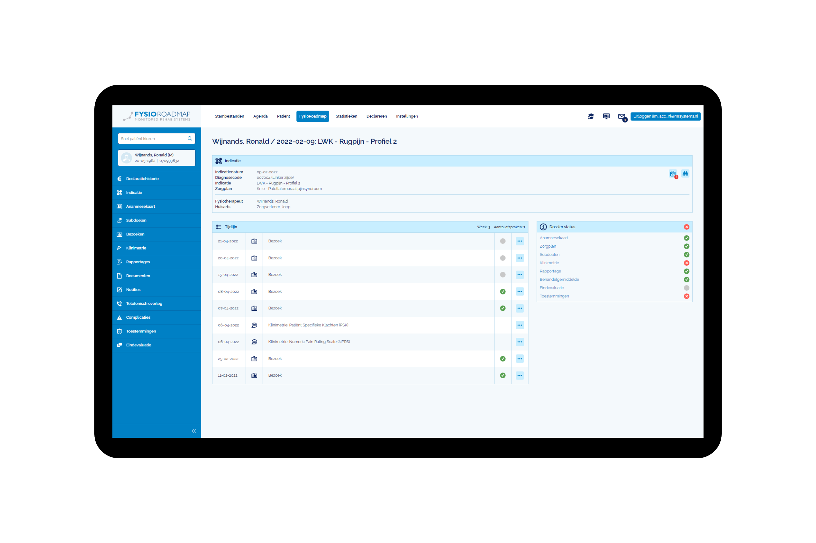Collapse the sidebar with double chevron
Viewport: 816px width, 543px height.
194,431
